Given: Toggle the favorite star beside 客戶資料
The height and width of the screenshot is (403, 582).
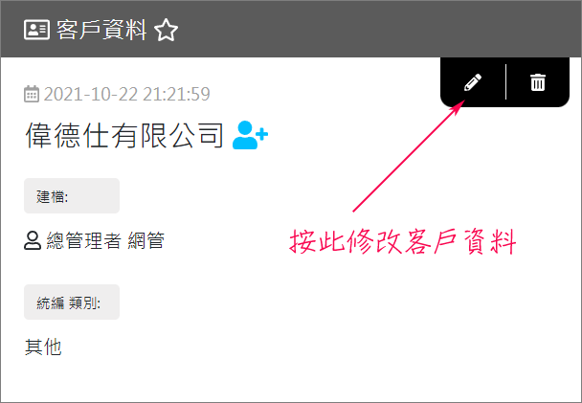Looking at the screenshot, I should click(166, 30).
